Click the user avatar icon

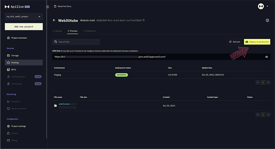(x=261, y=6)
